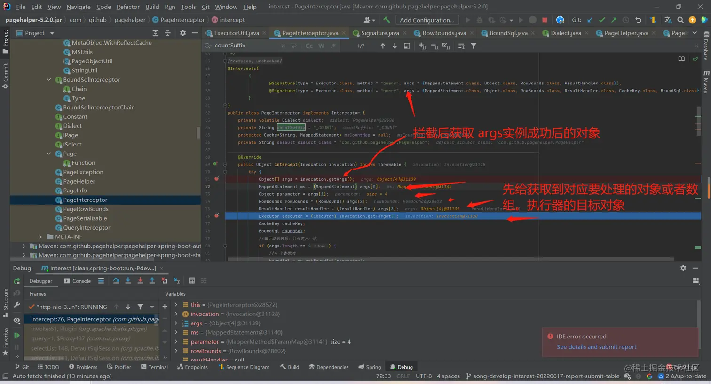Toggle Match Case in search bar
Viewport: 711px width, 384px height.
[309, 46]
